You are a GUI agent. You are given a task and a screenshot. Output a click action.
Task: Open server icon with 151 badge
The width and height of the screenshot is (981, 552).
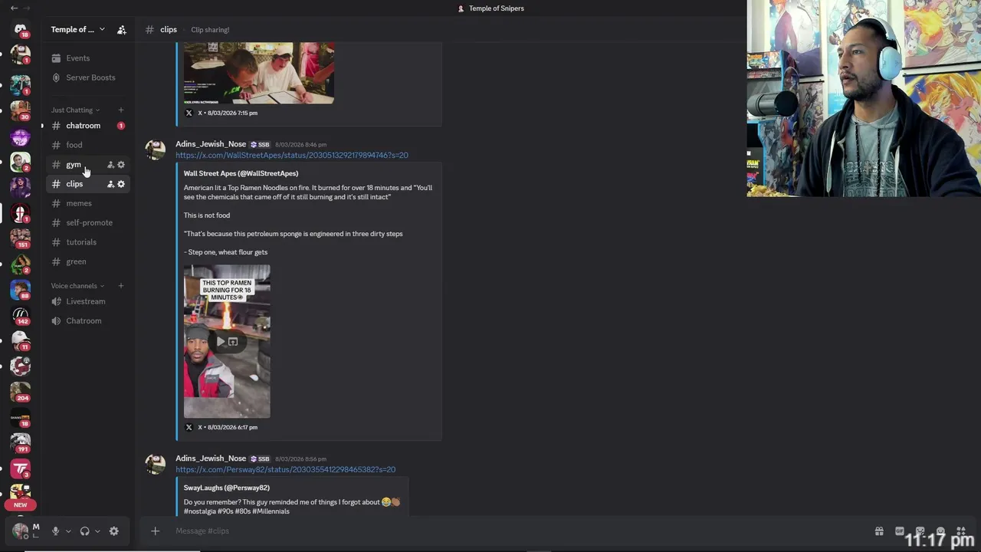pos(20,238)
